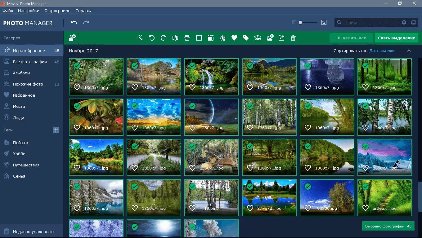
Task: Click the redo arrow
Action: 86,22
